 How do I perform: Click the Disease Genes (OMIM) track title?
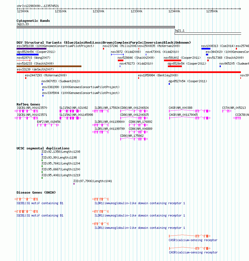click(x=36, y=192)
